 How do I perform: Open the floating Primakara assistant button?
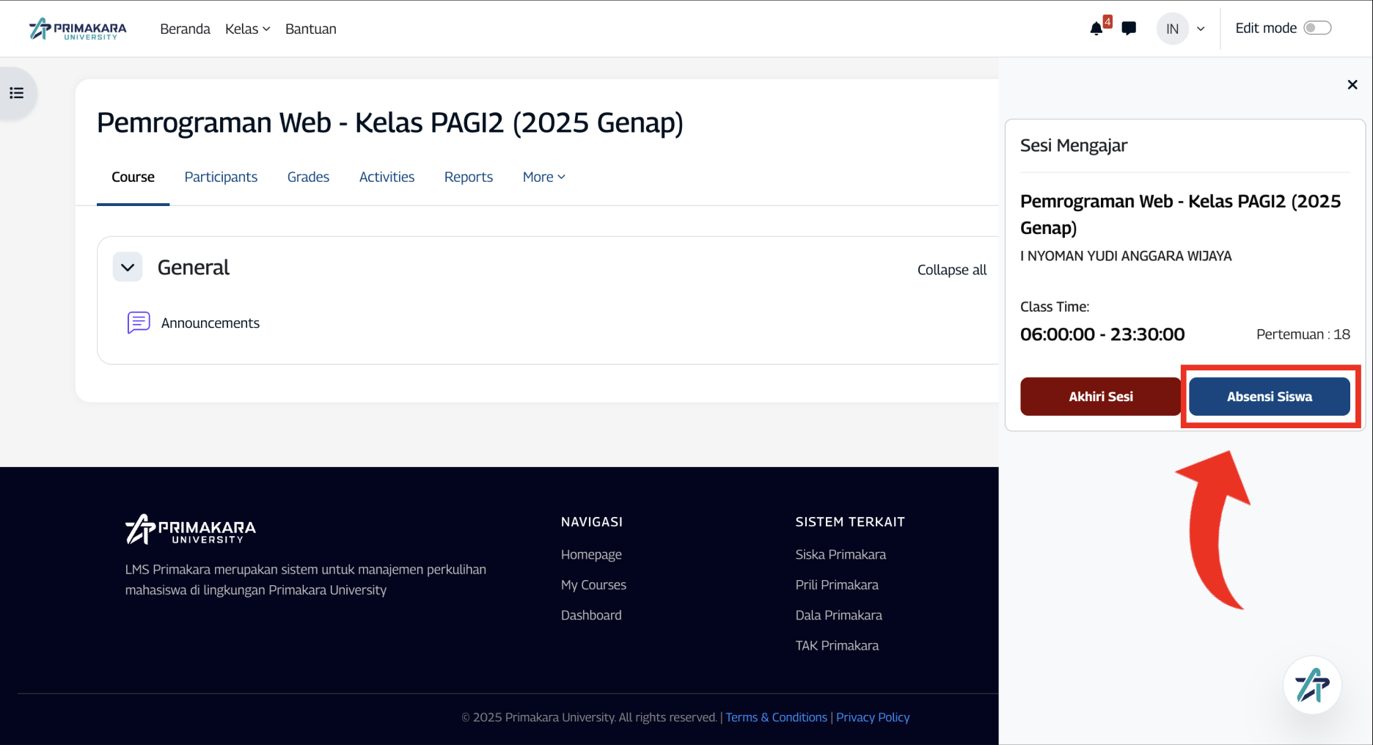coord(1312,685)
